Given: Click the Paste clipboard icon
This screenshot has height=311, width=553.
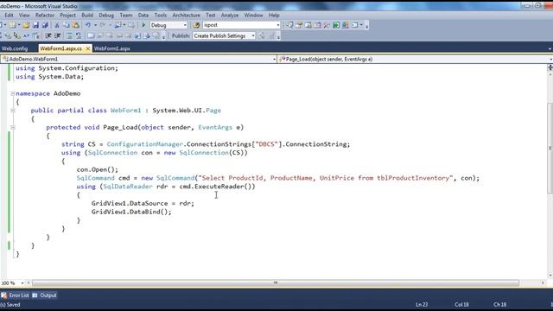Looking at the screenshot, I should pyautogui.click(x=75, y=25).
